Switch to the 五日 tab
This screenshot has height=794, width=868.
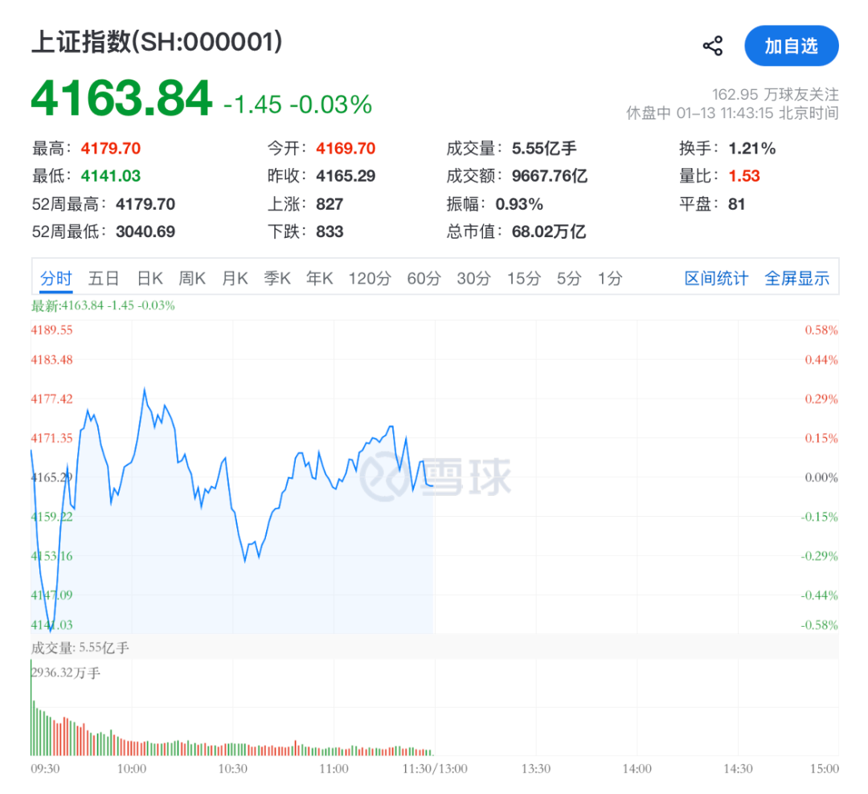click(x=104, y=279)
